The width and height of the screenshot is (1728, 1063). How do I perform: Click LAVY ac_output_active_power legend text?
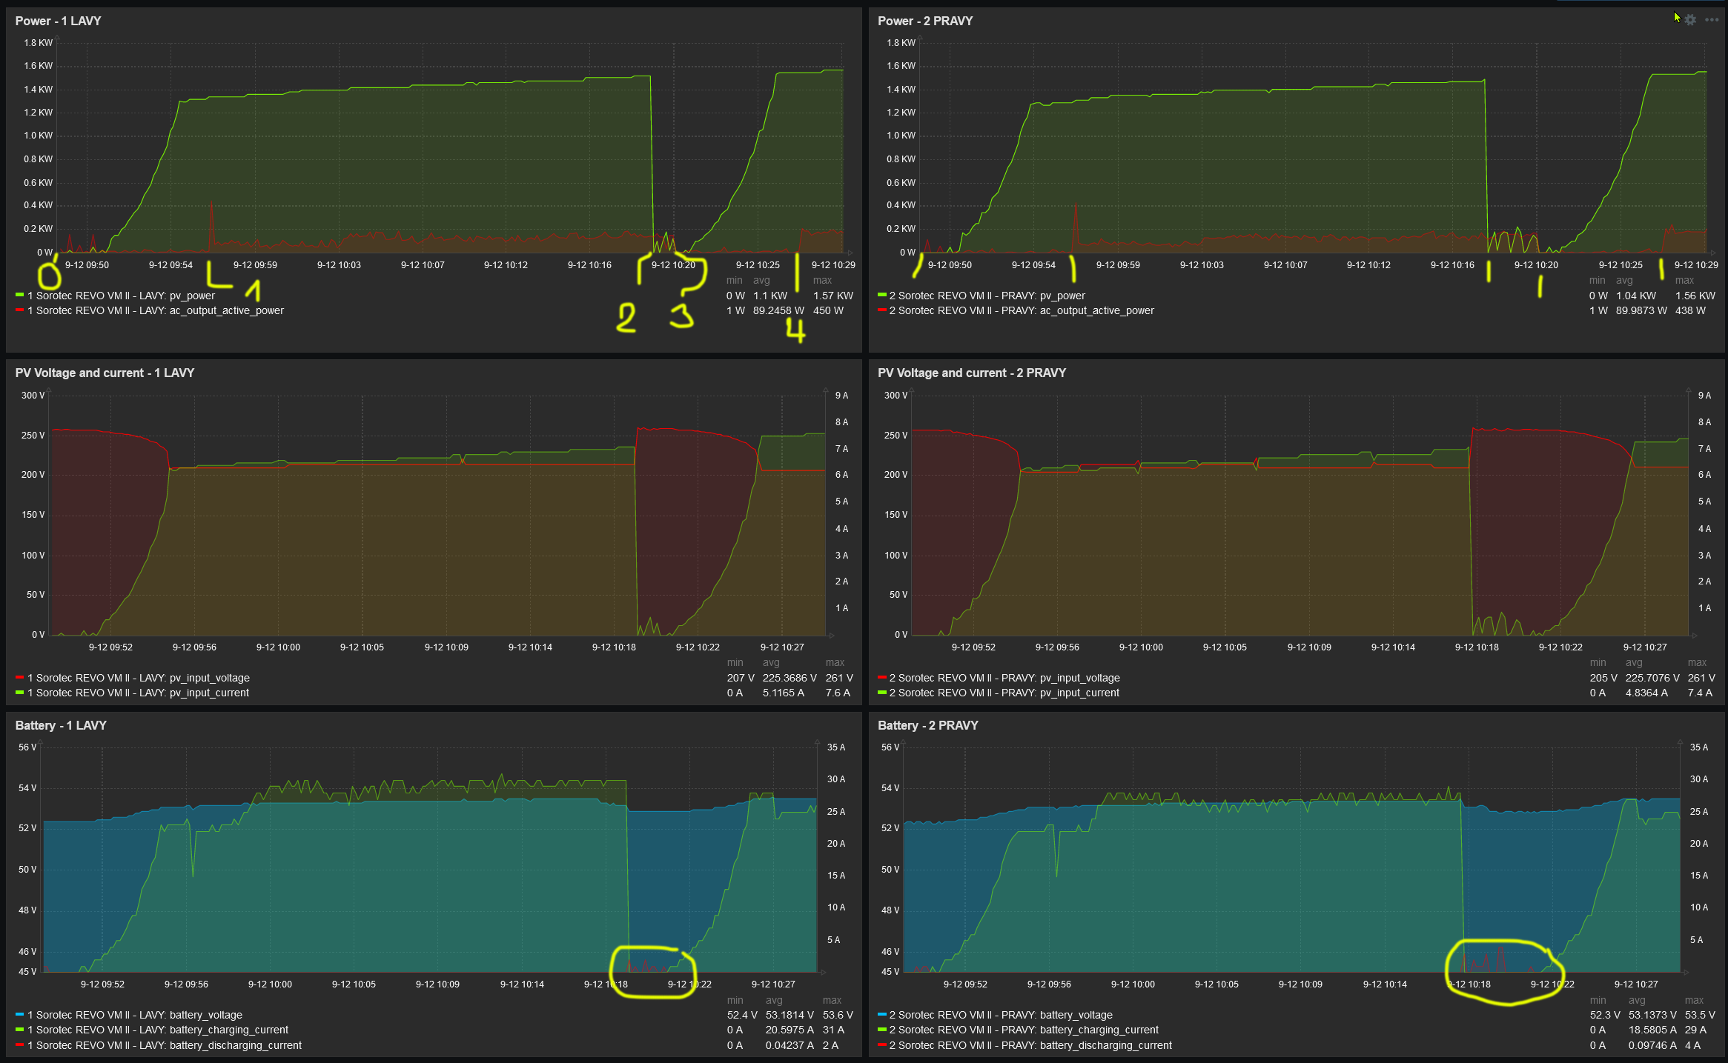[156, 310]
